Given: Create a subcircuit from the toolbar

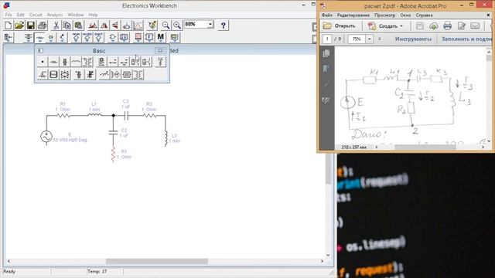Looking at the screenshot, I should [126, 25].
